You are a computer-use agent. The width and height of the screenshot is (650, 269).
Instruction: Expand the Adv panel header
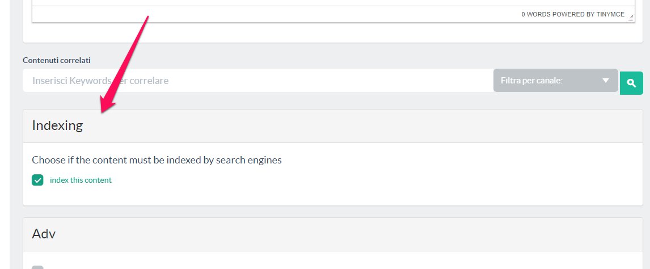coord(332,234)
